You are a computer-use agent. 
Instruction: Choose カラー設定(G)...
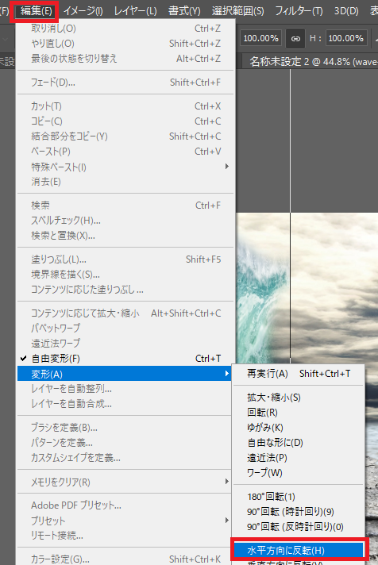tap(125, 559)
